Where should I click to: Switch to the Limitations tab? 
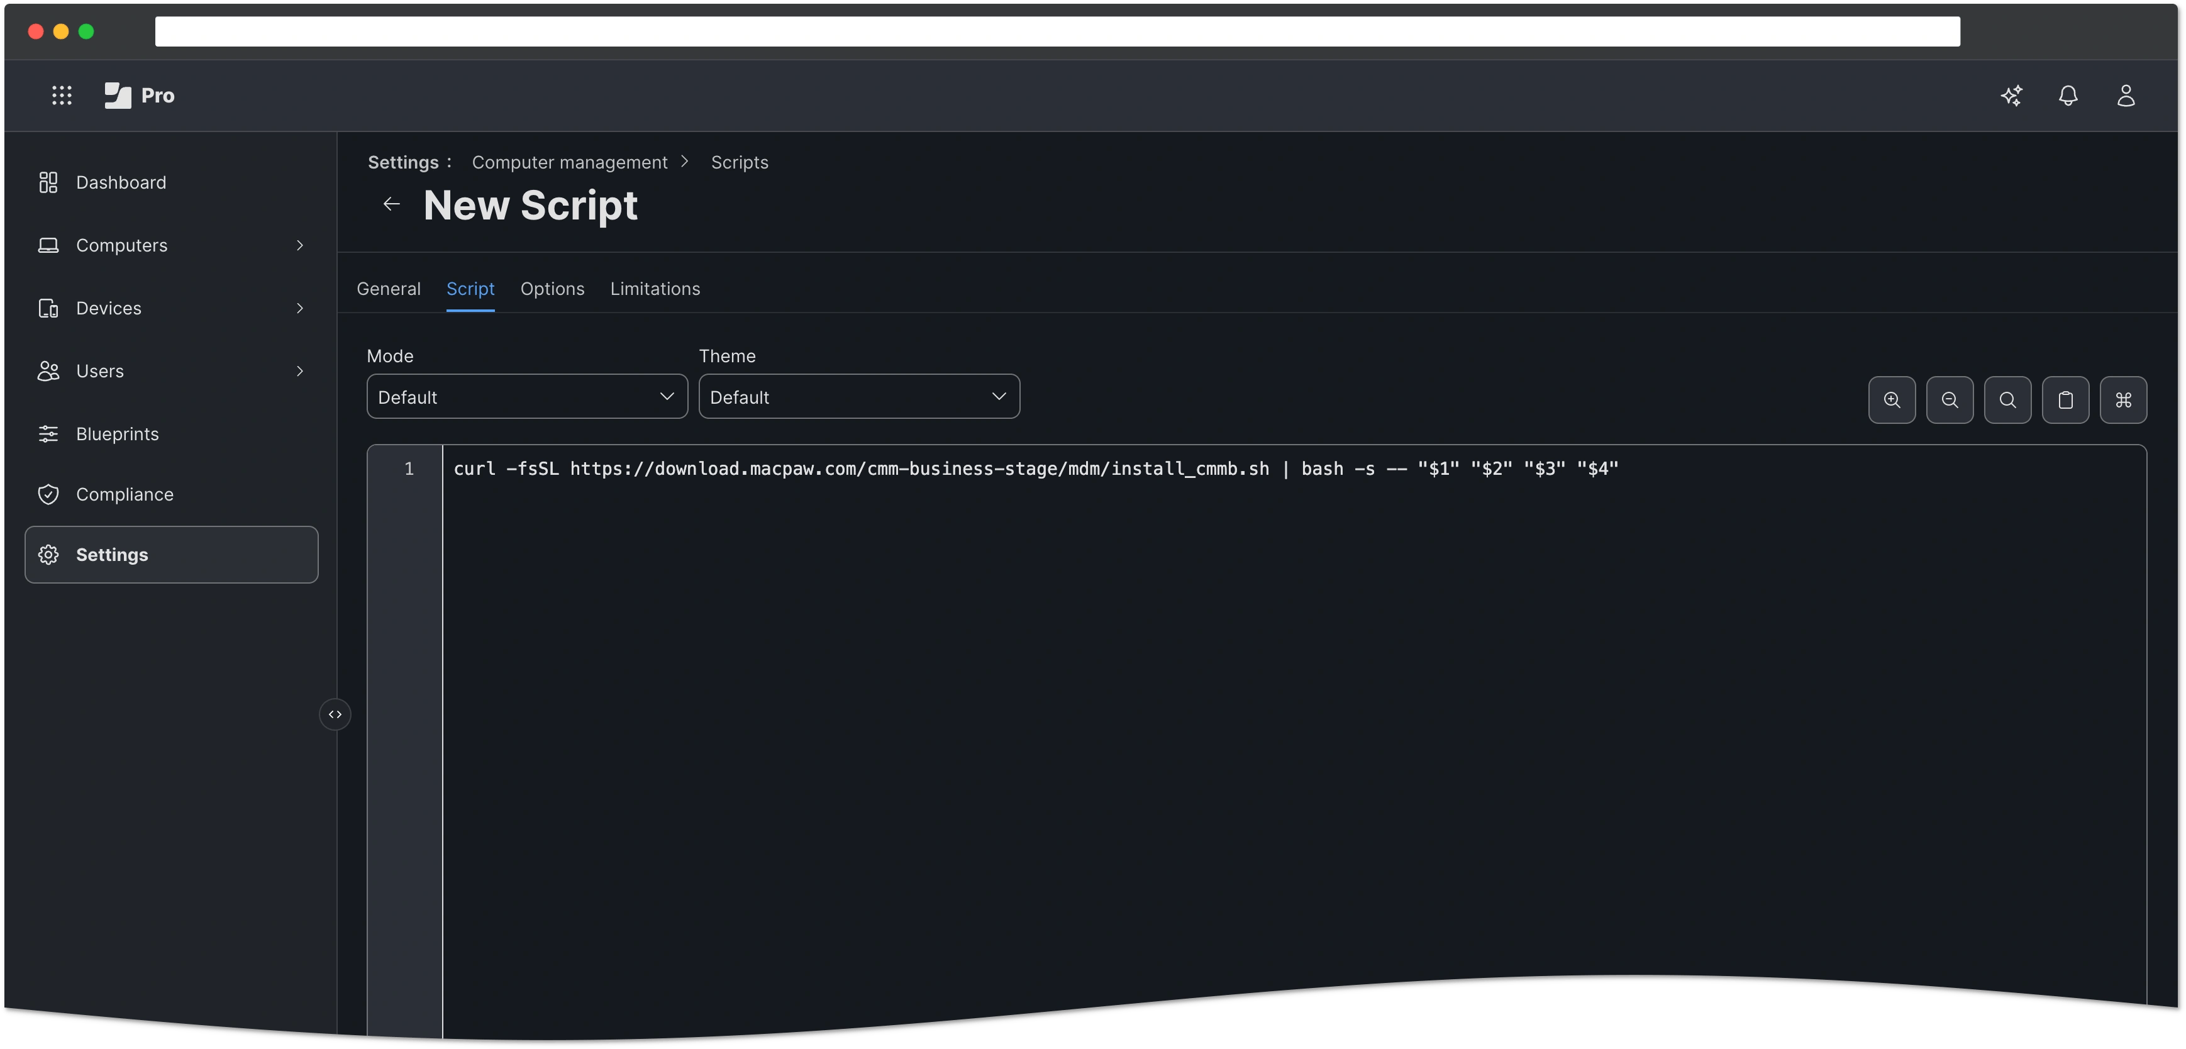pyautogui.click(x=654, y=289)
